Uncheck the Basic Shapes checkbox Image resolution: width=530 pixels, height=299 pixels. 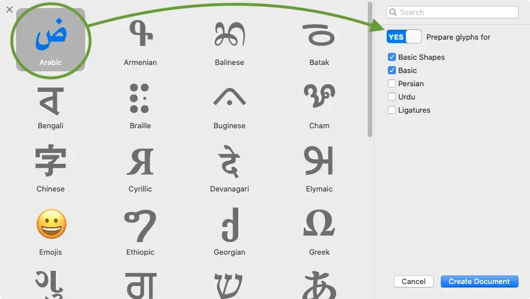[392, 57]
